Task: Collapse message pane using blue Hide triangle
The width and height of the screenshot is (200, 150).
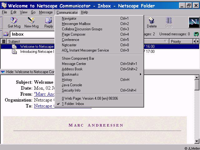Action: [3, 72]
